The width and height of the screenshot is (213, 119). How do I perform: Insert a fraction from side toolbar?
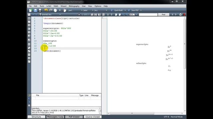click(29, 55)
